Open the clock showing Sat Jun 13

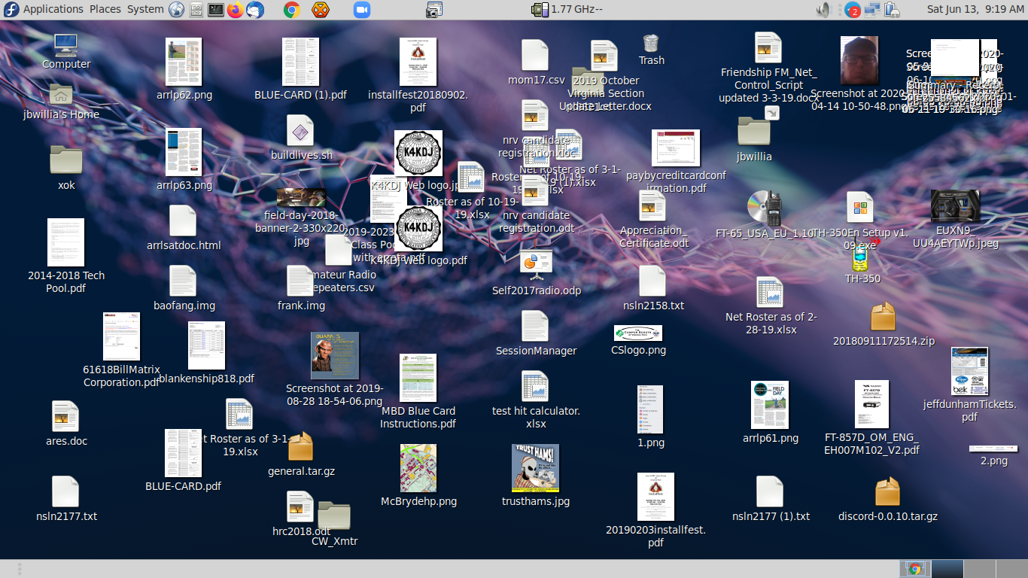pyautogui.click(x=975, y=9)
